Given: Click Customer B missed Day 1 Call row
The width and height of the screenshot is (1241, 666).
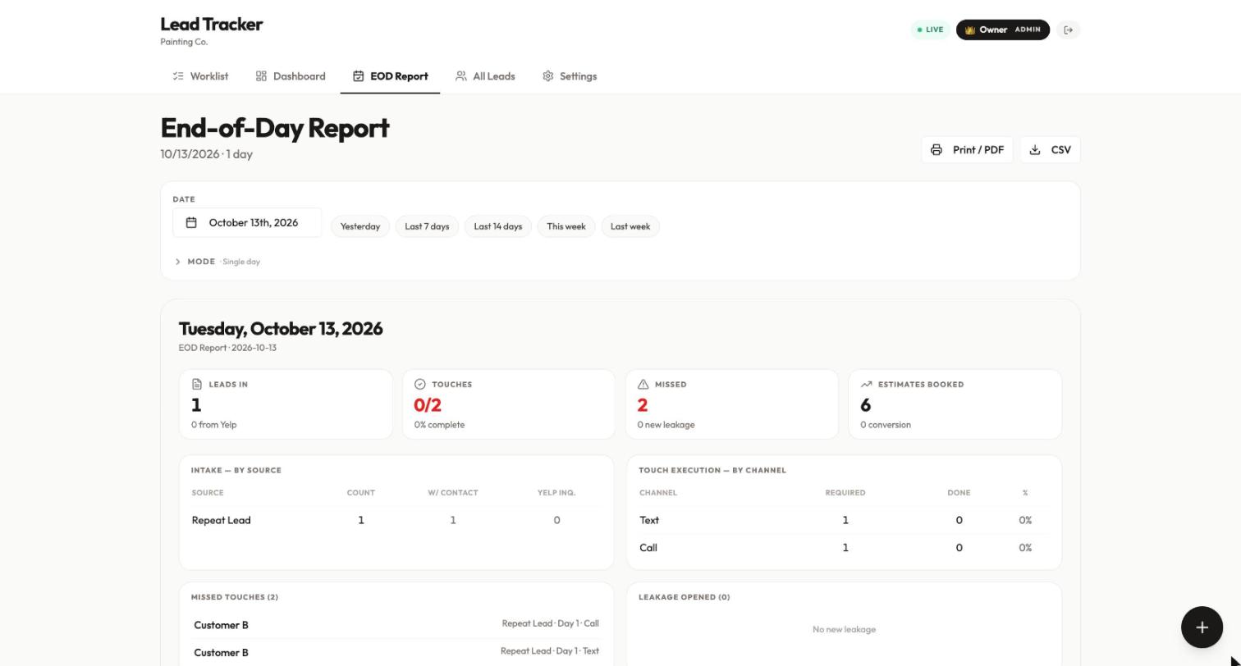Looking at the screenshot, I should [x=396, y=625].
